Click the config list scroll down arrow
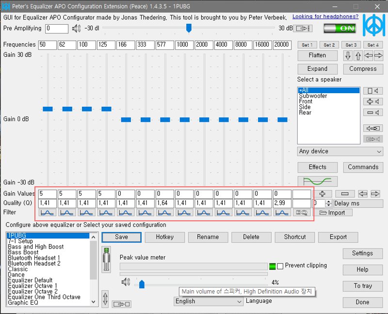 click(93, 302)
